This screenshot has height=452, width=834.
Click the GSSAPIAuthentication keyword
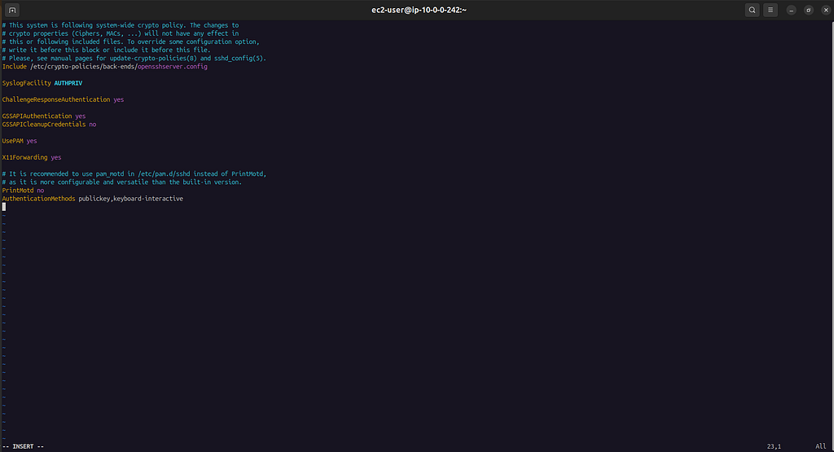coord(37,116)
